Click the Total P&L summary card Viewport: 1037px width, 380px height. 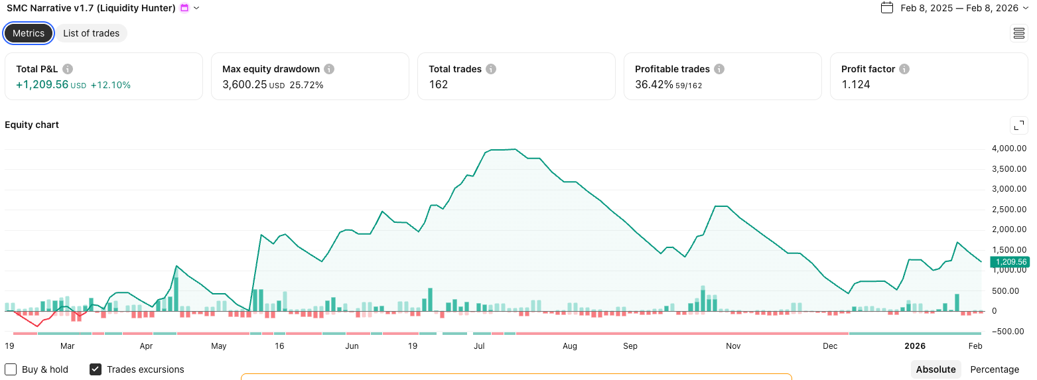pyautogui.click(x=104, y=76)
